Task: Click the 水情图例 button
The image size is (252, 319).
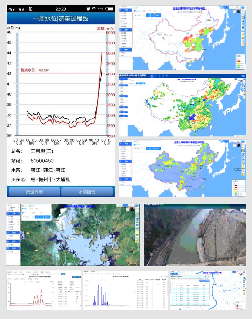Action: pyautogui.click(x=87, y=192)
